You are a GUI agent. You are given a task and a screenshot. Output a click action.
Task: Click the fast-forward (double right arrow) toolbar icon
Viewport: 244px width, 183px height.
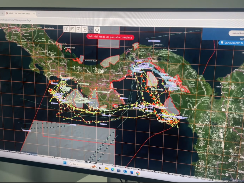84,29
